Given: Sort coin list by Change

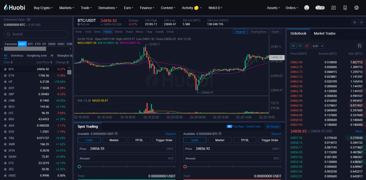Looking at the screenshot, I should 62,62.
